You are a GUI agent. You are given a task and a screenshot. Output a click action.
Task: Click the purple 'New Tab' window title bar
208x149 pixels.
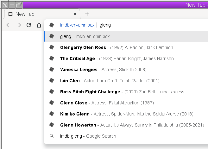click(x=116, y=5)
